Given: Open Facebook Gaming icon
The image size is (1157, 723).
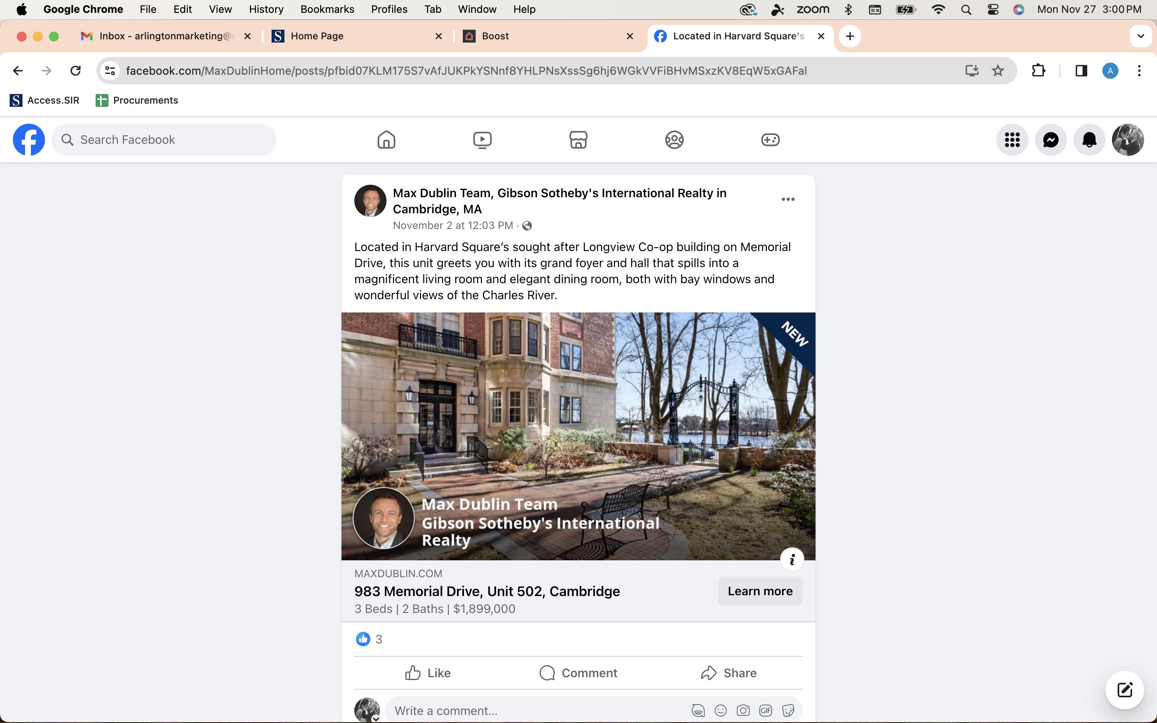Looking at the screenshot, I should tap(770, 140).
